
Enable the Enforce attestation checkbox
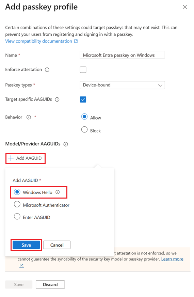pos(83,70)
